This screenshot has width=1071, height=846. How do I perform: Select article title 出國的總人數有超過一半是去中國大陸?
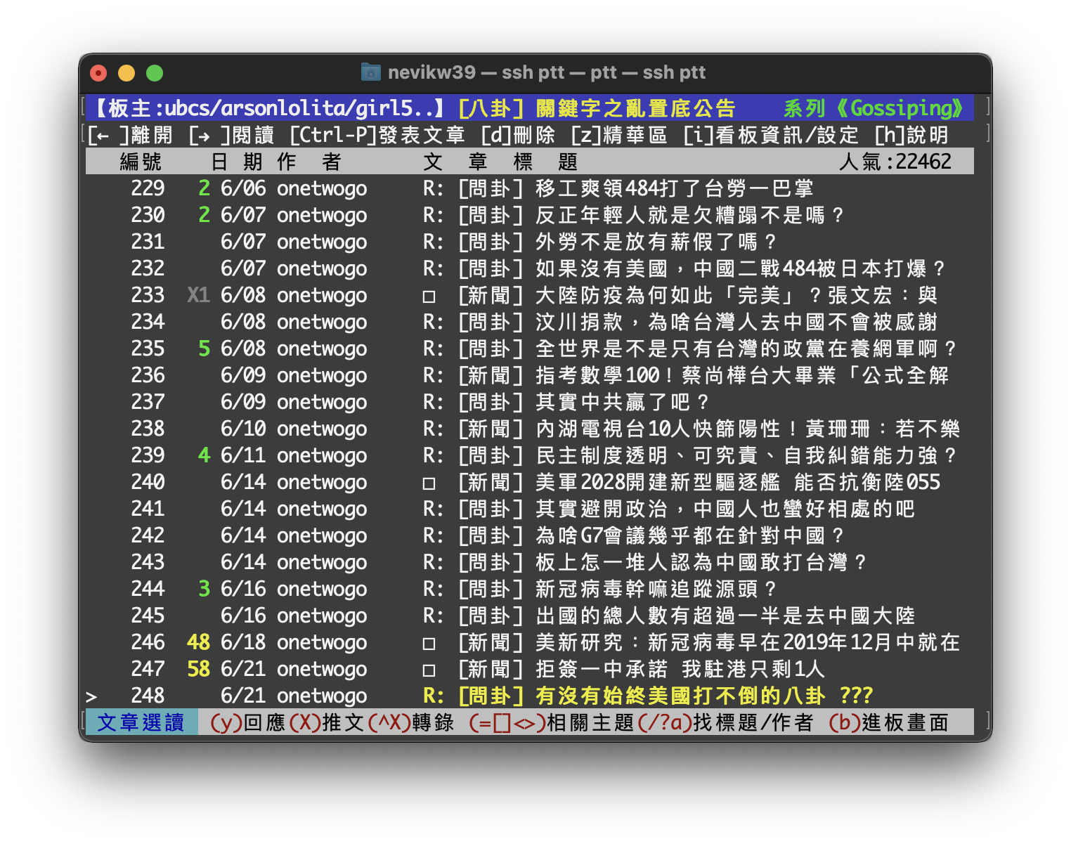[725, 616]
